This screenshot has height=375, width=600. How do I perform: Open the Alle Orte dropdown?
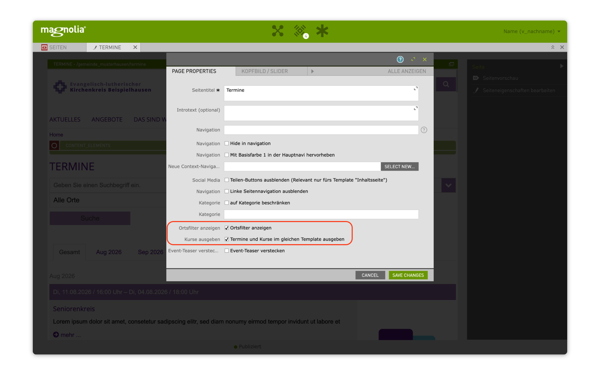(108, 200)
